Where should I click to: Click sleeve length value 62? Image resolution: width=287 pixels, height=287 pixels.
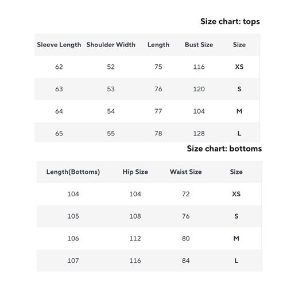(59, 67)
